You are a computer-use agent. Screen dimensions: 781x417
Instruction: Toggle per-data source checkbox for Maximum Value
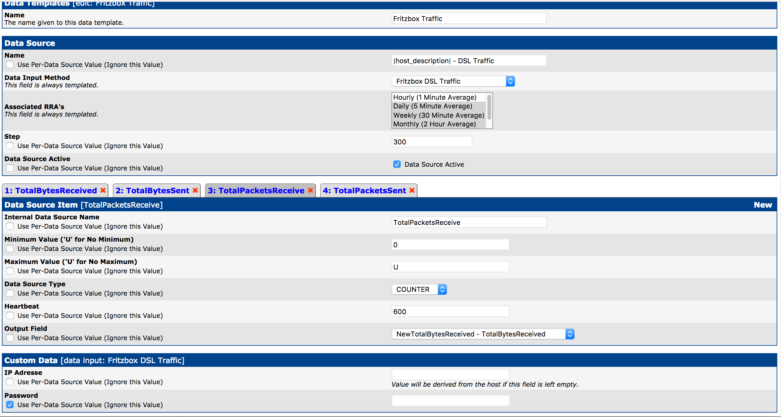[x=10, y=271]
